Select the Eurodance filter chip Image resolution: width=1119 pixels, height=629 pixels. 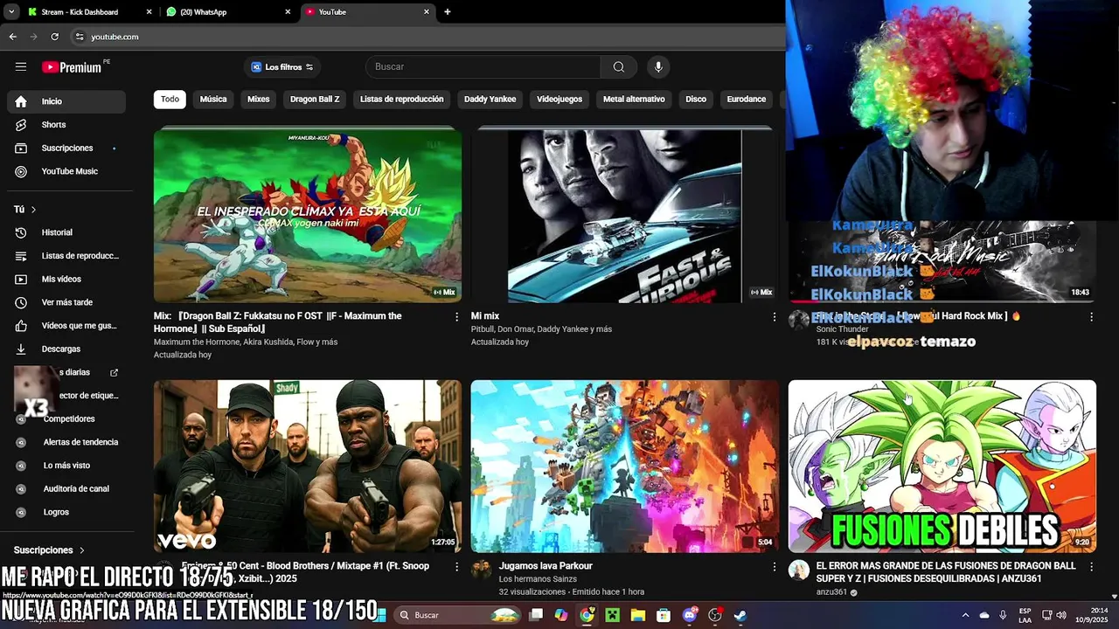[747, 100]
